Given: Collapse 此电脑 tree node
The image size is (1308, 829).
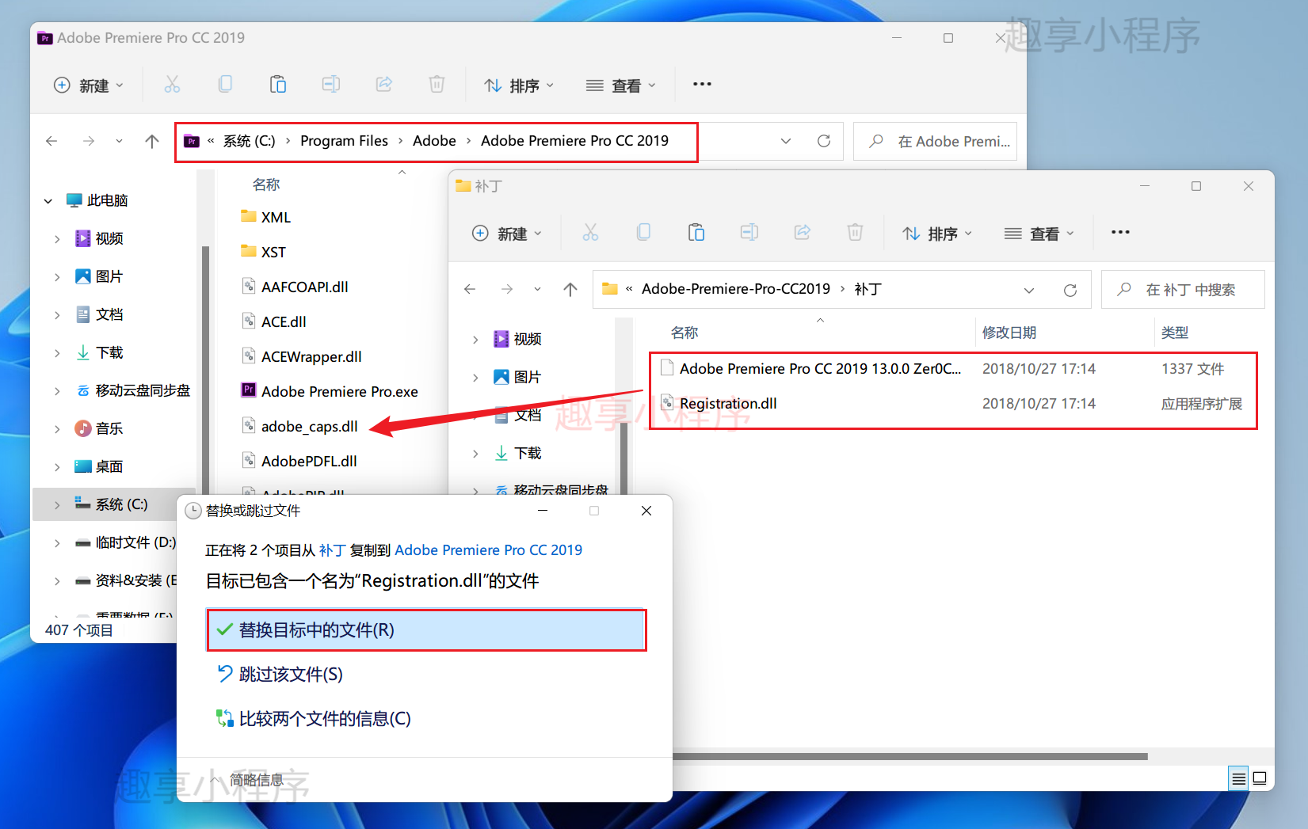Looking at the screenshot, I should 48,201.
